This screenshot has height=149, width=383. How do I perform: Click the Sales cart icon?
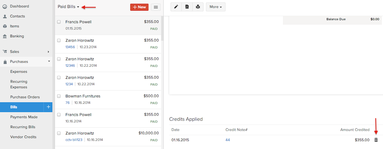click(5, 52)
